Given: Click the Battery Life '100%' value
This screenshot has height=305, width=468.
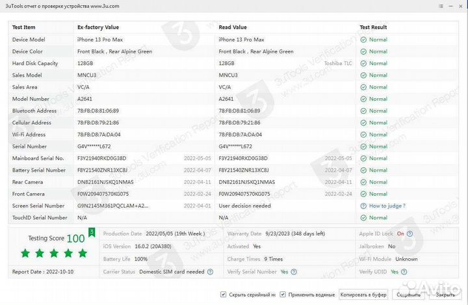Looking at the screenshot, I should (141, 259).
